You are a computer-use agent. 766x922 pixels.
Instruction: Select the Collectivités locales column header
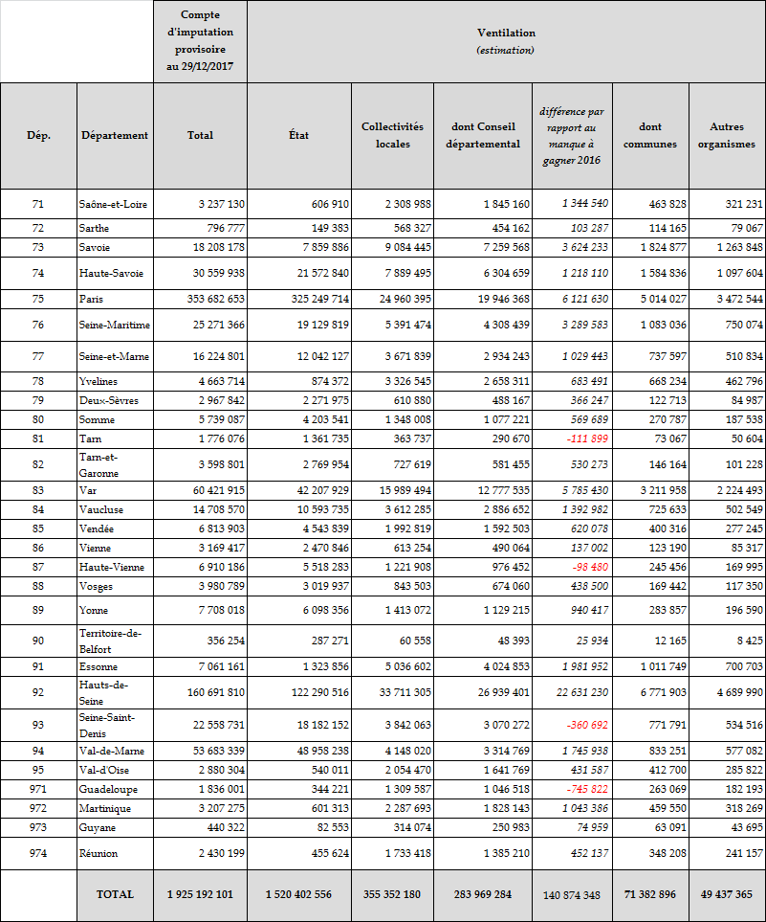point(392,136)
